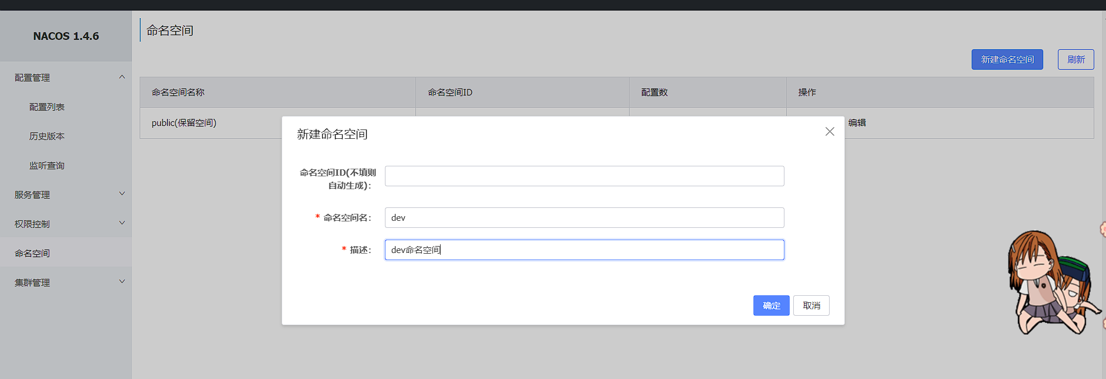Open 监听查询 in the sidebar
The height and width of the screenshot is (379, 1106).
click(47, 166)
